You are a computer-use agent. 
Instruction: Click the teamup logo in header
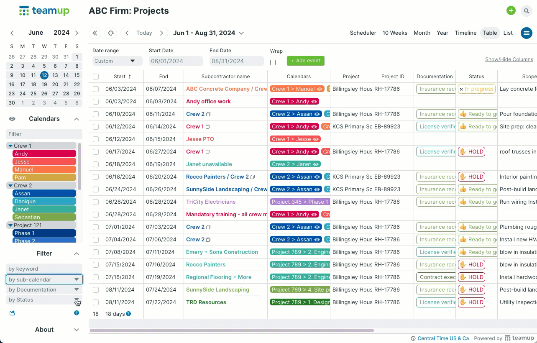click(44, 11)
